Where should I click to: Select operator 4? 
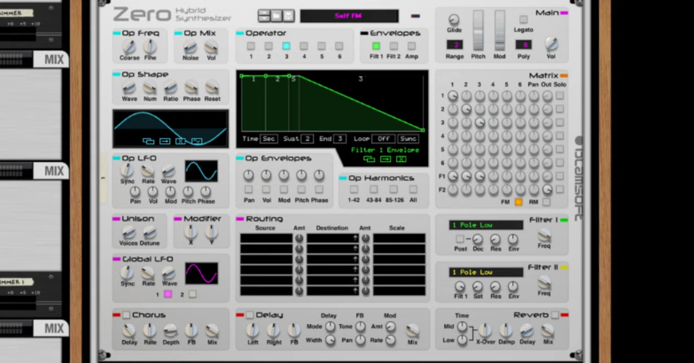304,47
